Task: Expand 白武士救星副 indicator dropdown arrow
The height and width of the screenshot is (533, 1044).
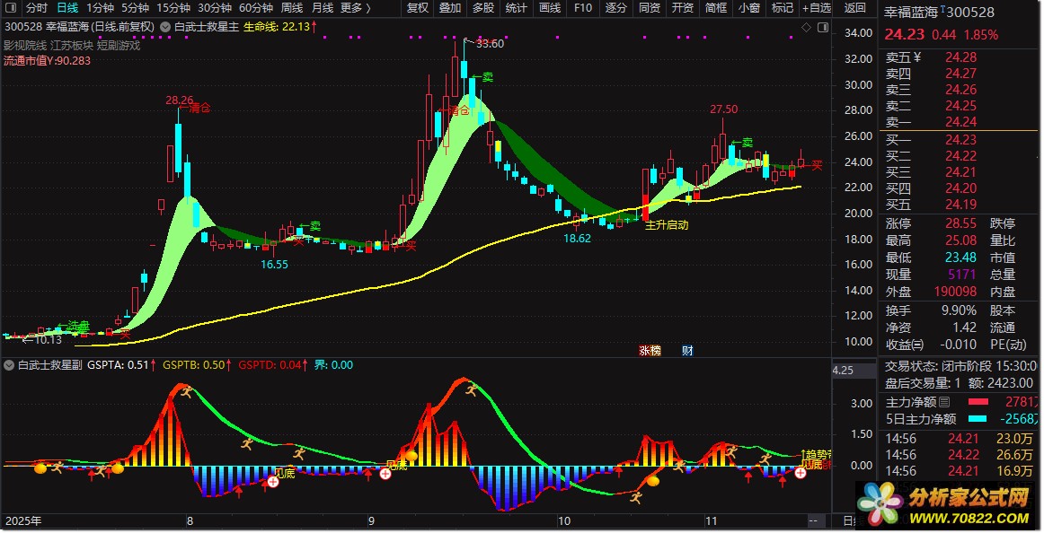Action: tap(9, 365)
